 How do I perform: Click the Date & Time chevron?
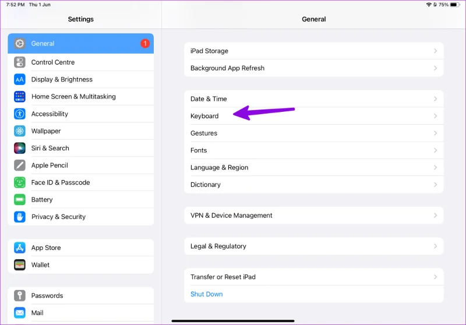(x=435, y=98)
